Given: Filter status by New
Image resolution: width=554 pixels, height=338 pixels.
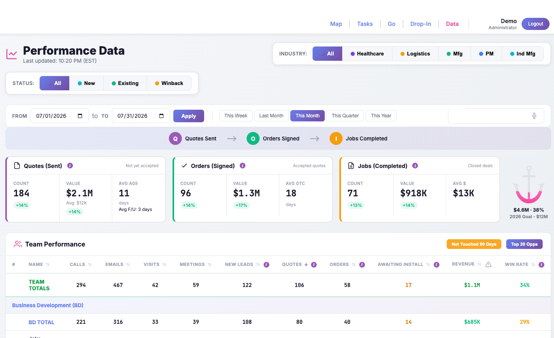Looking at the screenshot, I should point(86,83).
